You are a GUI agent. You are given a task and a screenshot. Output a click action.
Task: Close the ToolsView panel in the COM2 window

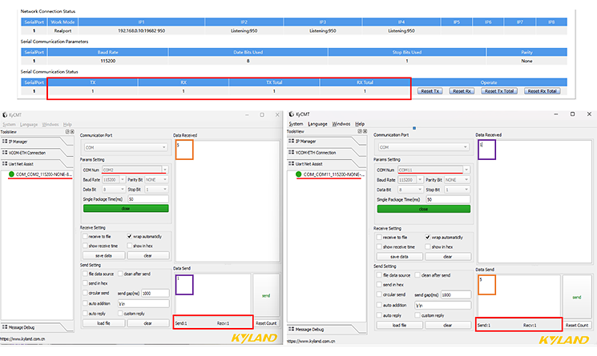tap(72, 132)
